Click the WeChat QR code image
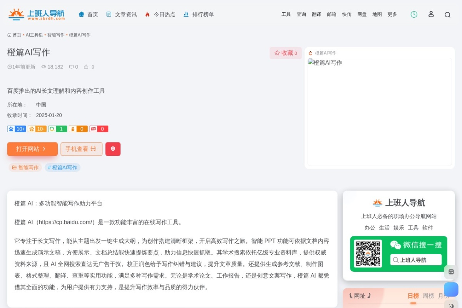This screenshot has width=462, height=308. point(368,254)
